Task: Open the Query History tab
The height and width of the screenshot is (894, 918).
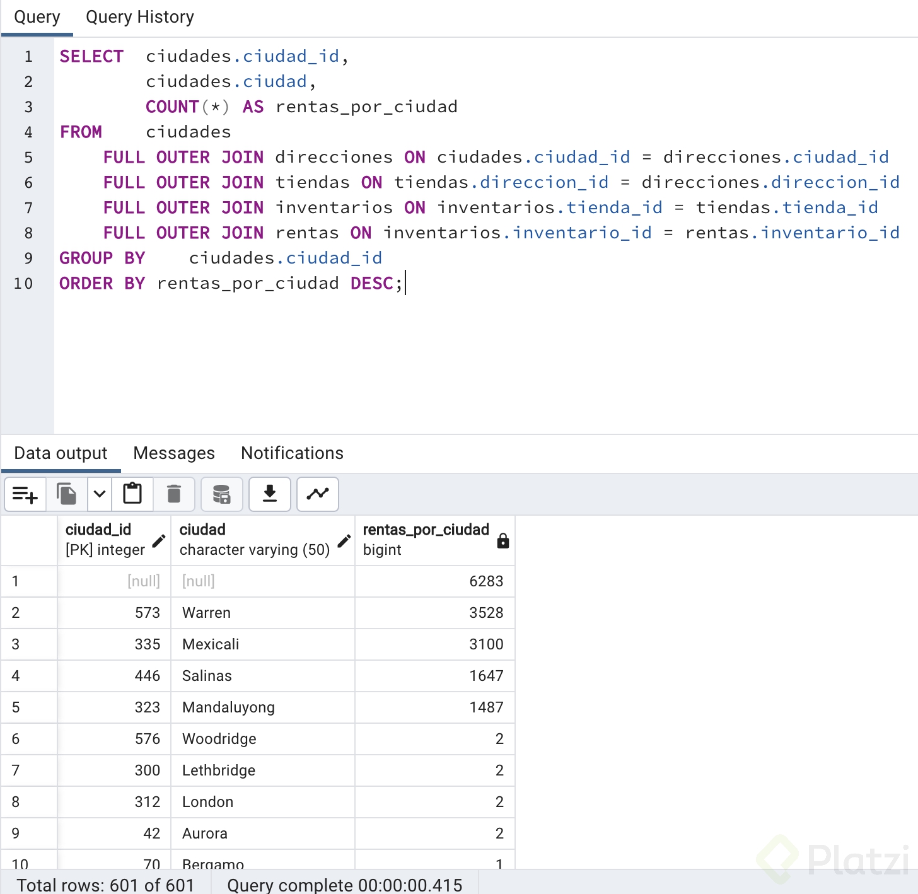Action: 140,17
